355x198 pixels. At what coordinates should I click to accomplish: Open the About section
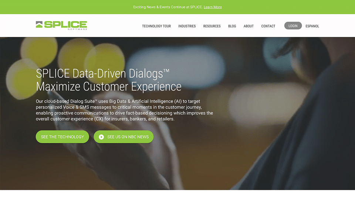click(248, 26)
